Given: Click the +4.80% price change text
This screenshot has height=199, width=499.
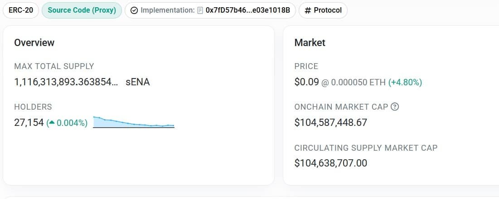Looking at the screenshot, I should (405, 83).
